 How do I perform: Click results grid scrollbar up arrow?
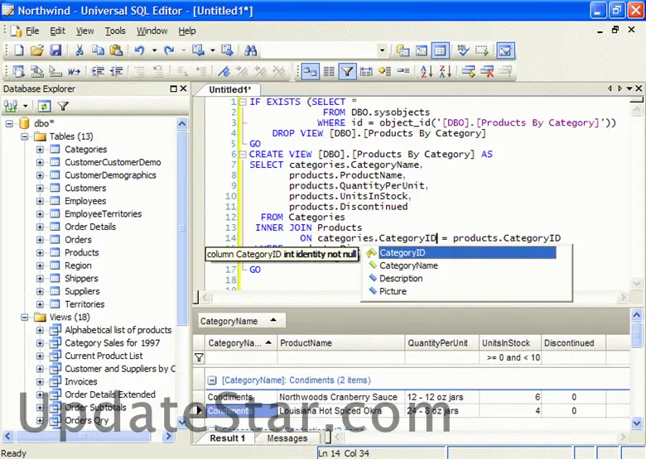click(637, 315)
